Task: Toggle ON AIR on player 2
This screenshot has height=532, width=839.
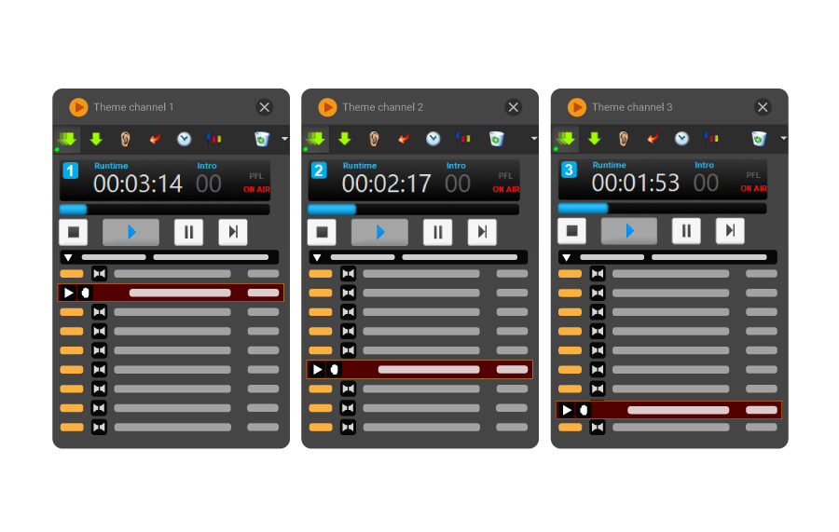Action: tap(505, 189)
